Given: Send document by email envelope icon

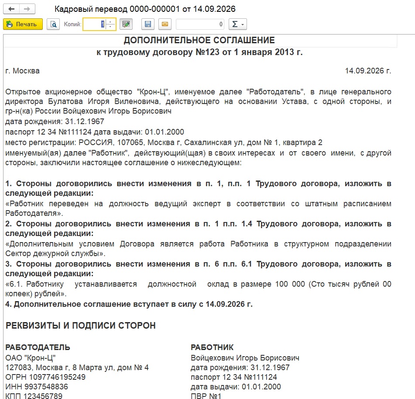Looking at the screenshot, I should 165,24.
